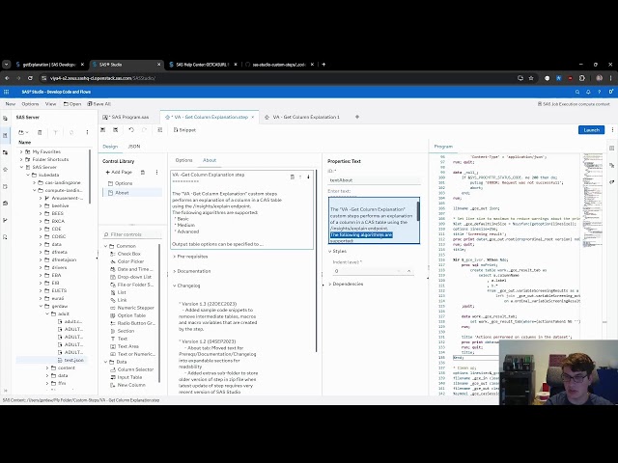This screenshot has width=618, height=463.
Task: Expand Folder Shortcuts tree node
Action: coord(21,159)
